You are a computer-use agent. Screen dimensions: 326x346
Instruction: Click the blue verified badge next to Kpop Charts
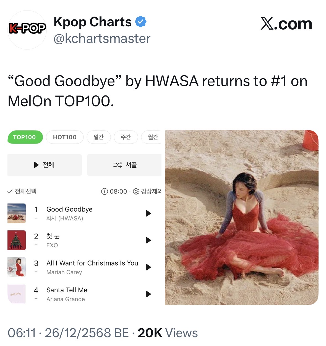click(141, 22)
